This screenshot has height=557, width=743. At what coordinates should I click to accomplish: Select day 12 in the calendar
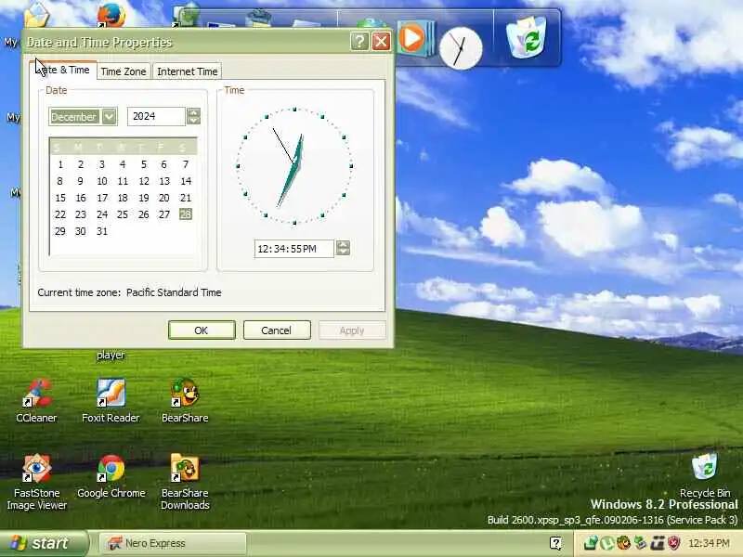[144, 181]
